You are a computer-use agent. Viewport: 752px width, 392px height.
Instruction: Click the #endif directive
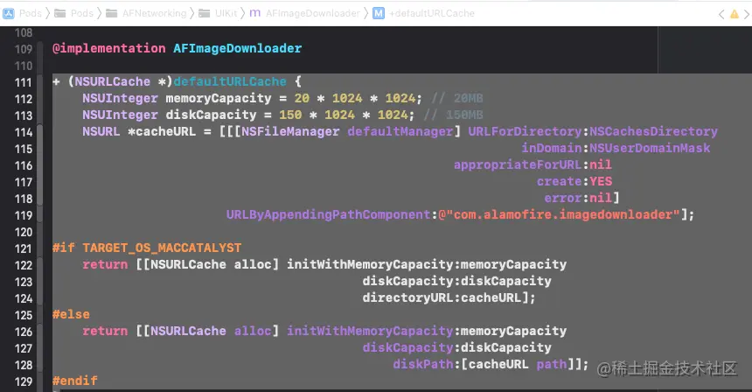tap(75, 381)
